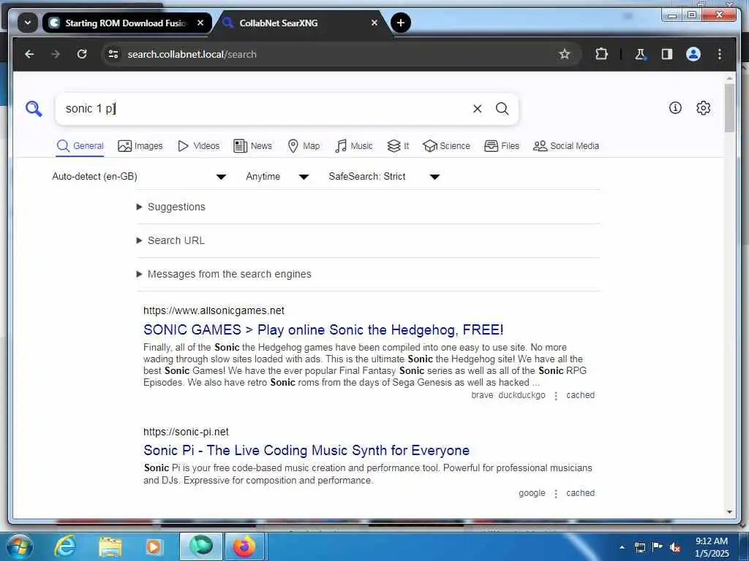Open the Anytime time range dropdown
Image resolution: width=749 pixels, height=561 pixels.
tap(277, 177)
